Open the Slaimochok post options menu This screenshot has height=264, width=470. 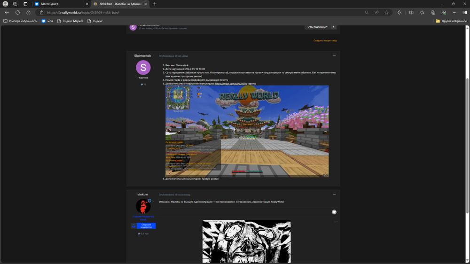(x=334, y=56)
